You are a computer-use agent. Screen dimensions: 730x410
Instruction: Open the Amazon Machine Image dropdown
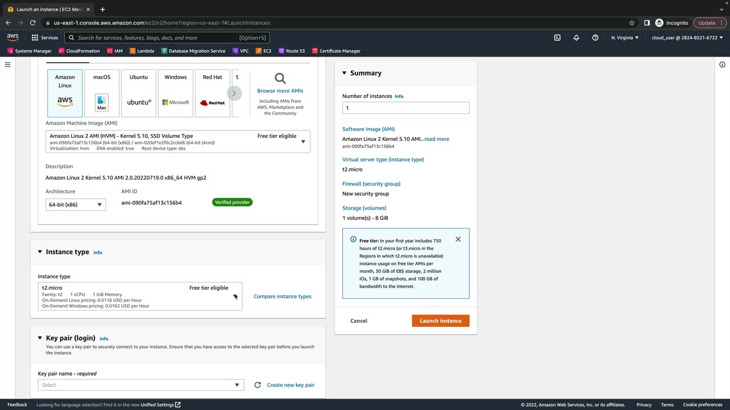178,142
